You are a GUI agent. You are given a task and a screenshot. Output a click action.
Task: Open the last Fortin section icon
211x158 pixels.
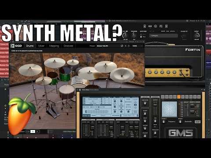(166, 26)
